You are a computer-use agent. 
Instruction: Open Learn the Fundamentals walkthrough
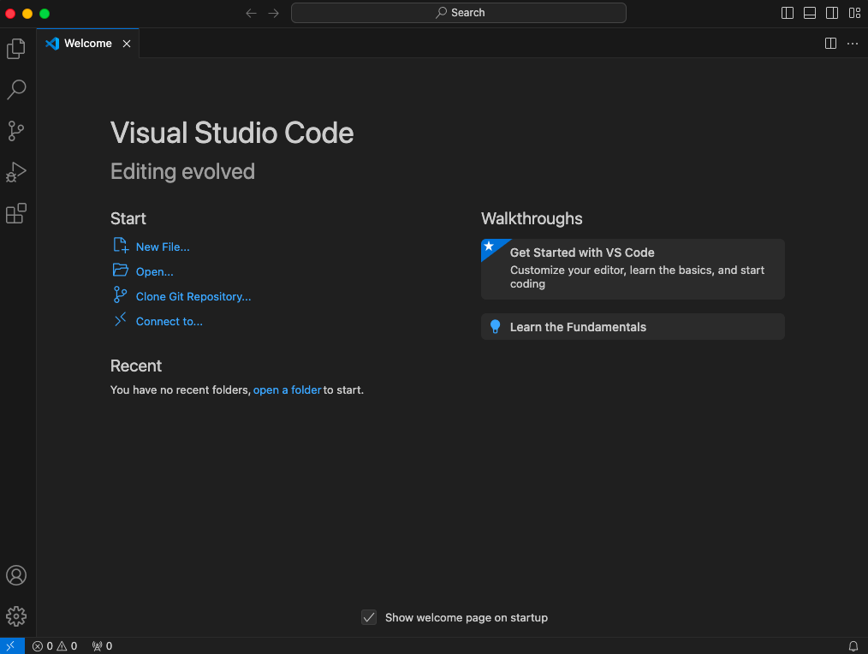click(633, 327)
